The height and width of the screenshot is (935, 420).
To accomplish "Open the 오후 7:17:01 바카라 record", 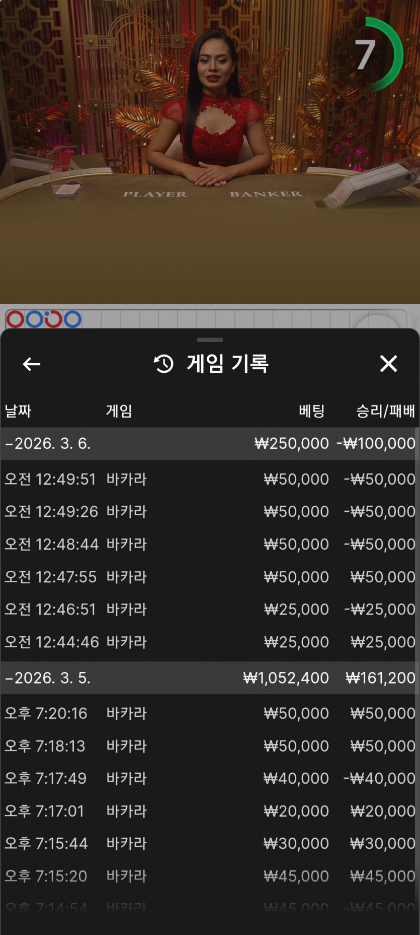I will 210,811.
